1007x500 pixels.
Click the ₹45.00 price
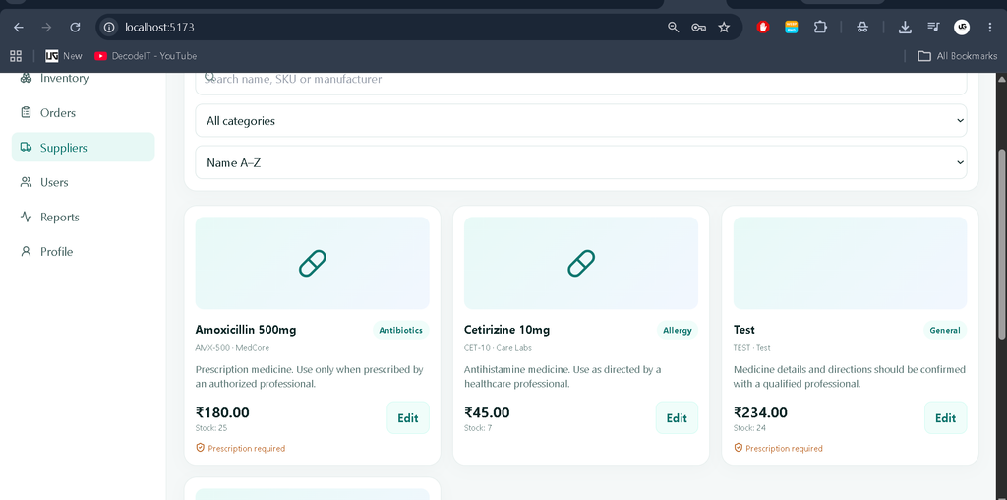(x=487, y=412)
